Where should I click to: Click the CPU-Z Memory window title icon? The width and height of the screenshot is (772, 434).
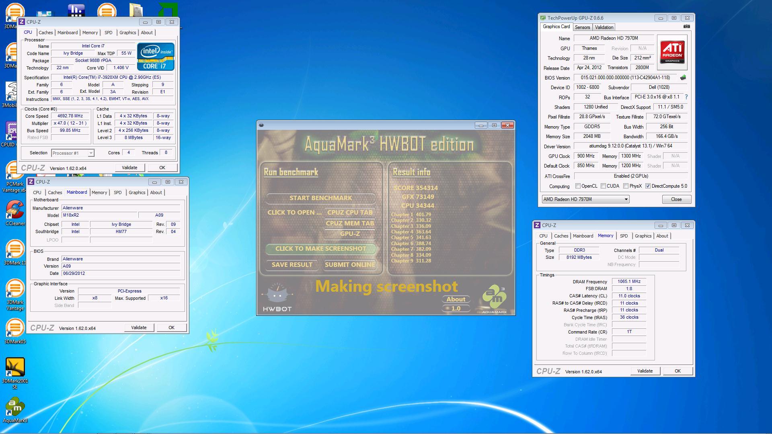[538, 225]
